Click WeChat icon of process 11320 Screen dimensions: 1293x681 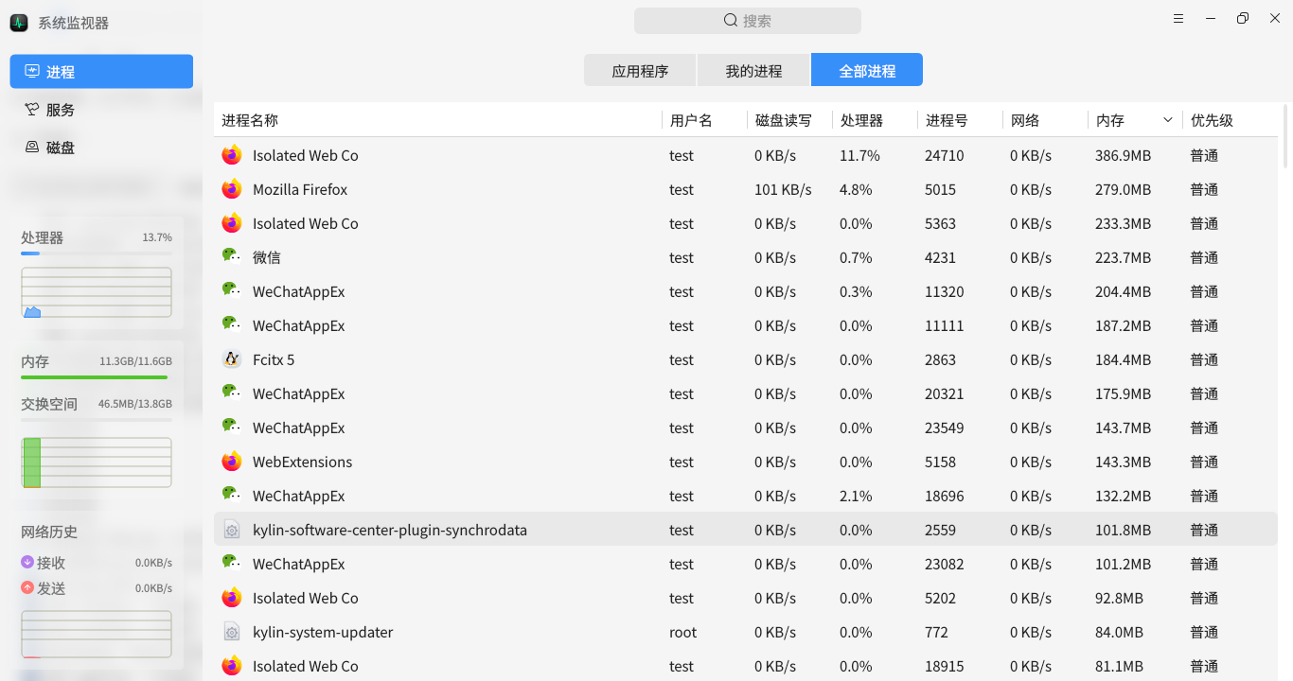point(232,291)
